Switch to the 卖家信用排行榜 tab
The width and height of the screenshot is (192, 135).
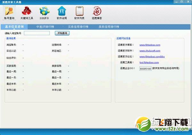[109, 27]
